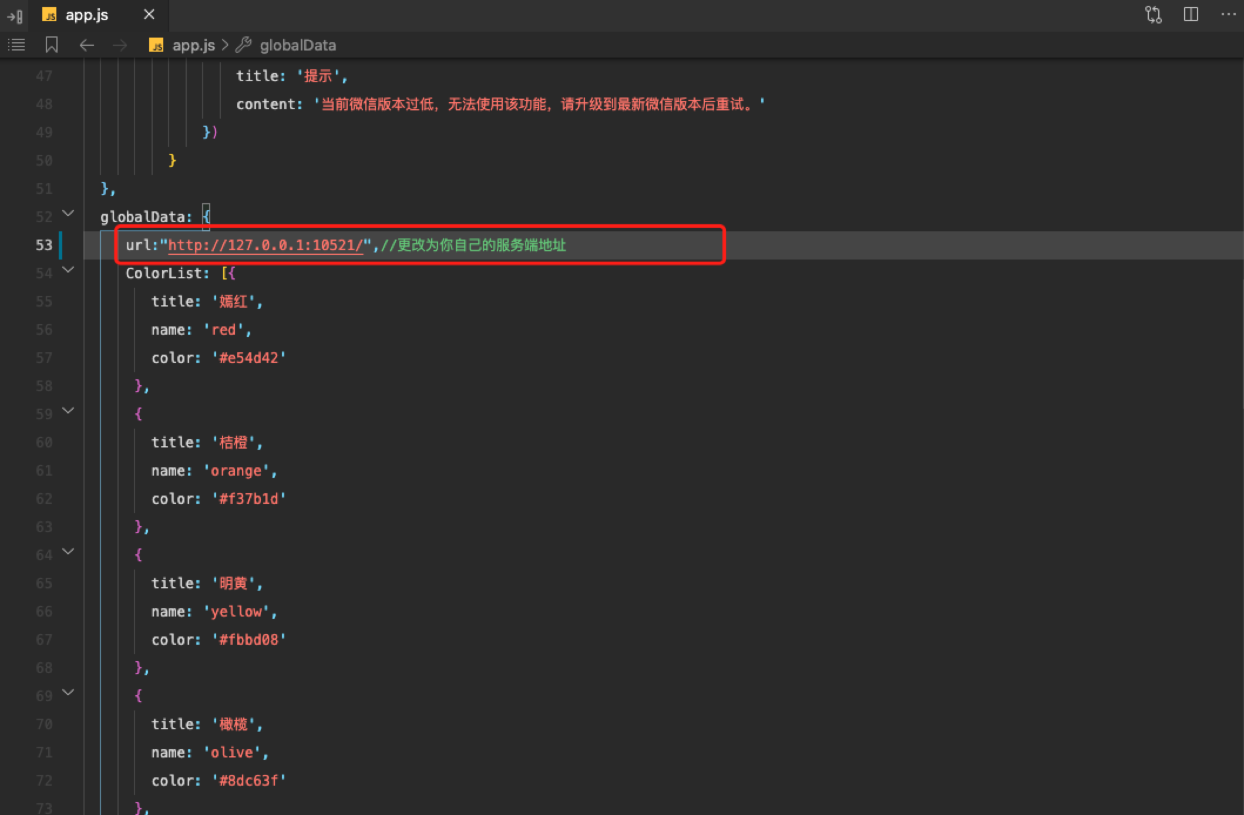
Task: Split the editor with the split icon
Action: coord(1191,15)
